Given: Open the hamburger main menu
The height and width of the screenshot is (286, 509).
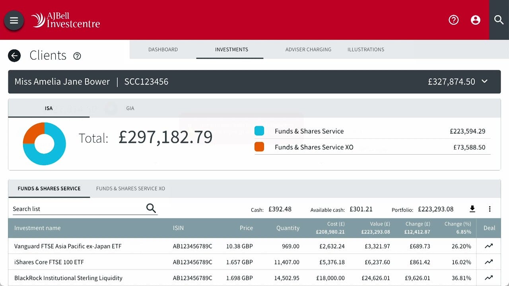Looking at the screenshot, I should click(x=14, y=20).
